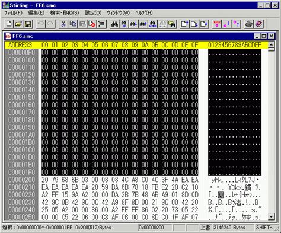Create a new file with toolbar icon
Screen dimensions: 281x233
[9, 24]
